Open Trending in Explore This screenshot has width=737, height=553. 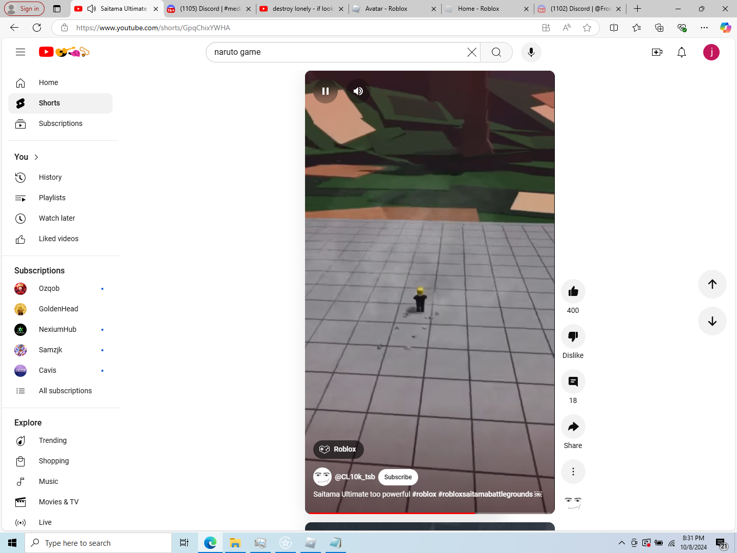click(60, 440)
